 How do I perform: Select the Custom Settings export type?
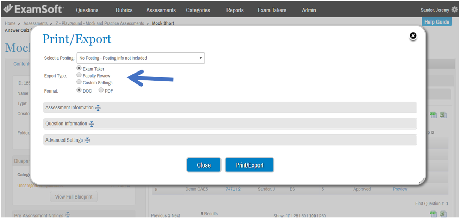click(79, 82)
